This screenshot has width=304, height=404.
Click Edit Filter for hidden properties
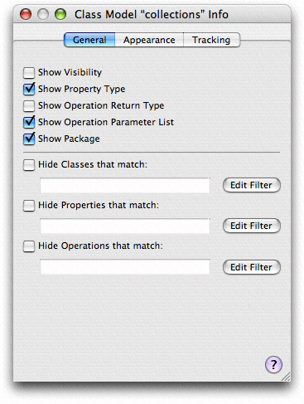pyautogui.click(x=252, y=226)
